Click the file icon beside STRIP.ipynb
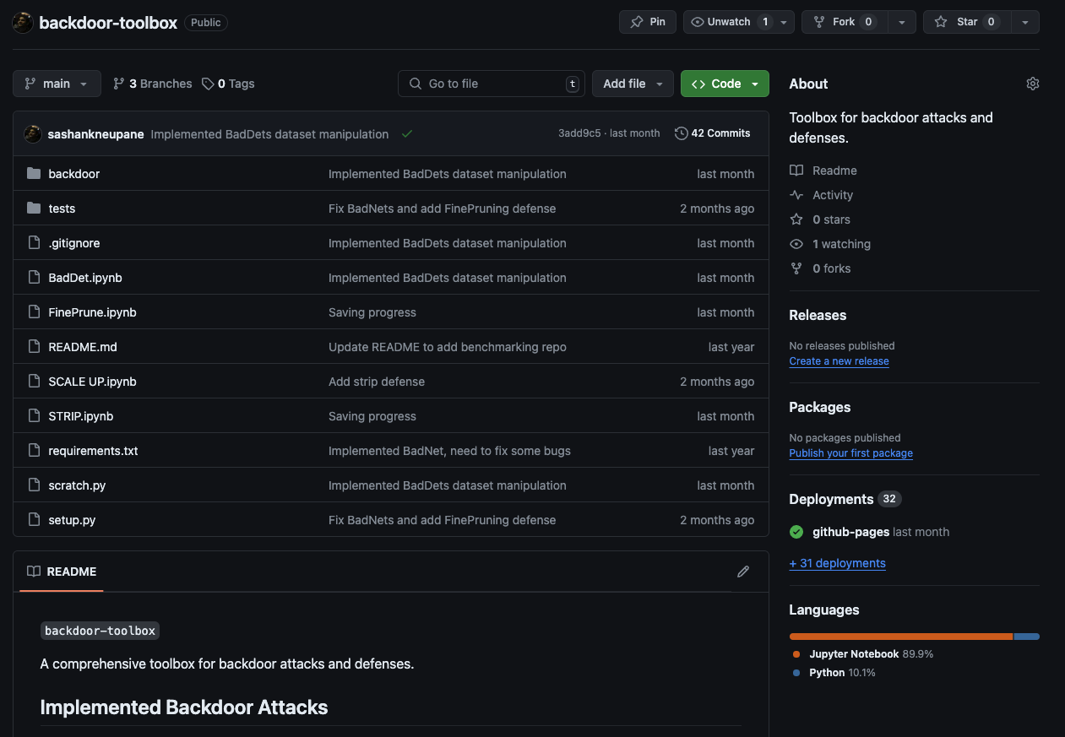The width and height of the screenshot is (1065, 737). click(34, 415)
